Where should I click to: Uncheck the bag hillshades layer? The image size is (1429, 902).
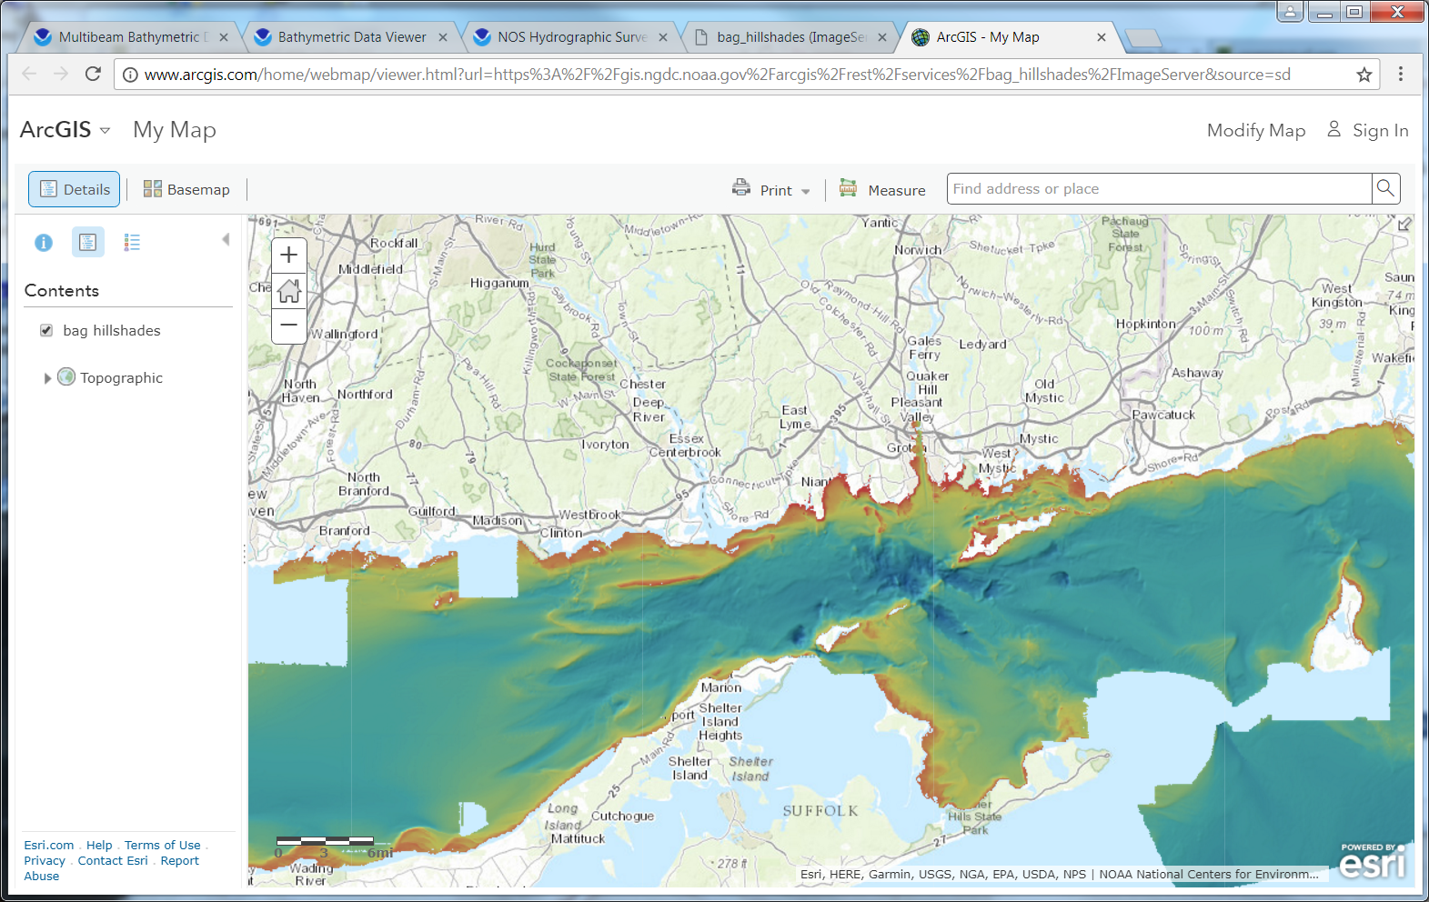pyautogui.click(x=46, y=331)
